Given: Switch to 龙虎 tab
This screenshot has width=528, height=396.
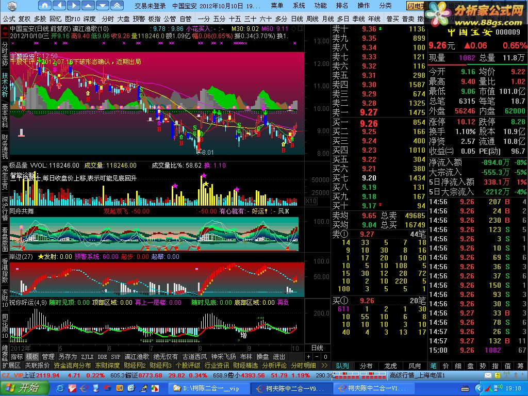Looking at the screenshot, I should [391, 366].
